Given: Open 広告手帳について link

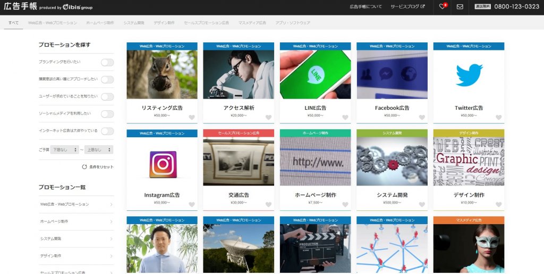Looking at the screenshot, I should [x=365, y=6].
